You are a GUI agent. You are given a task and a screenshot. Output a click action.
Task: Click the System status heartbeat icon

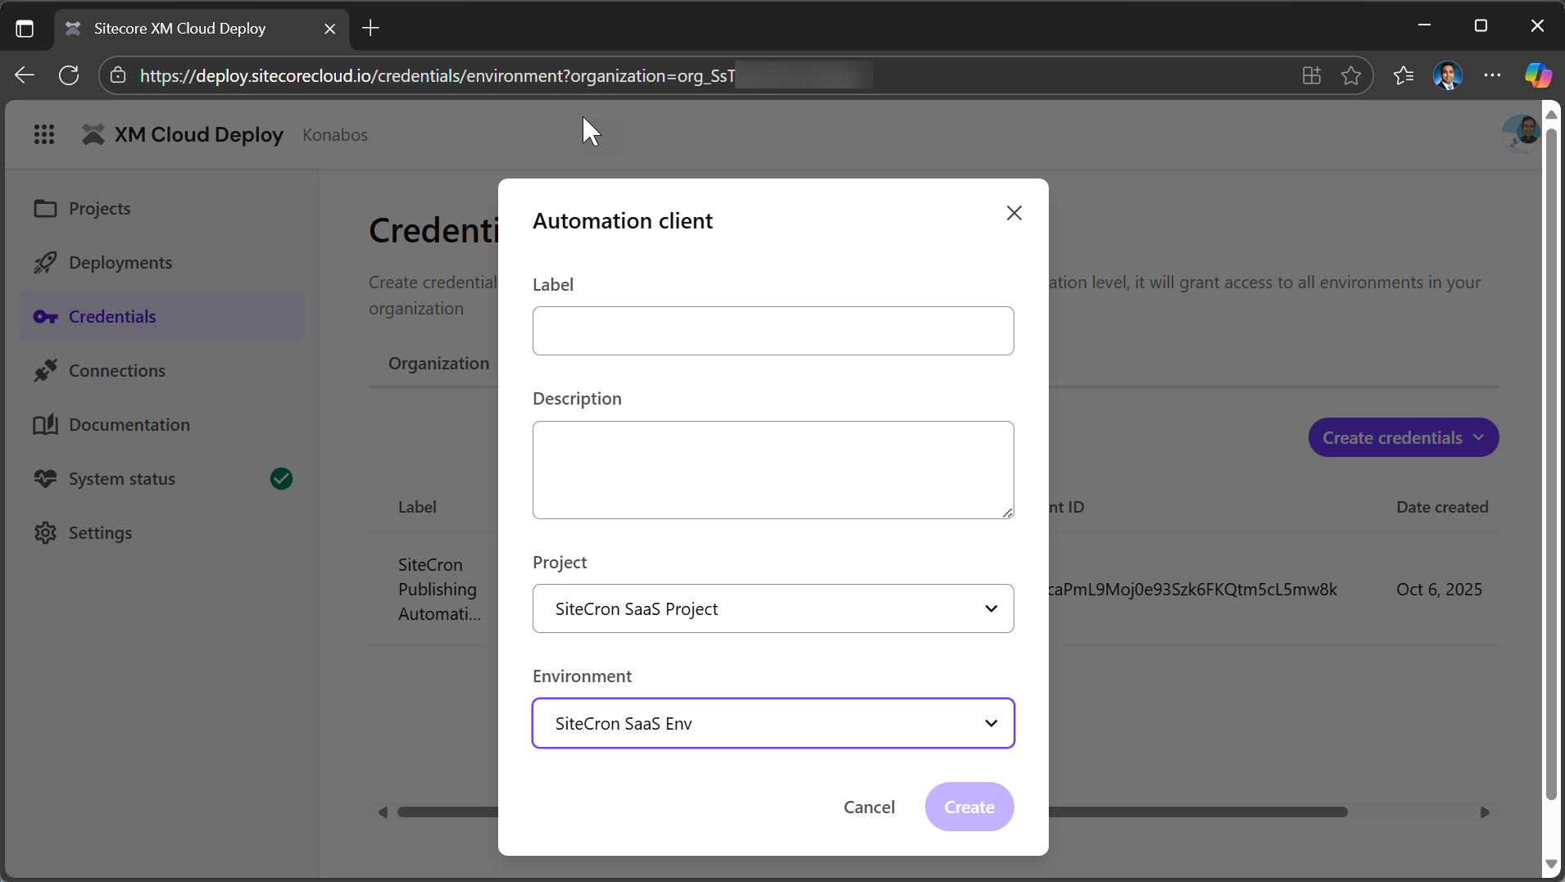[45, 479]
